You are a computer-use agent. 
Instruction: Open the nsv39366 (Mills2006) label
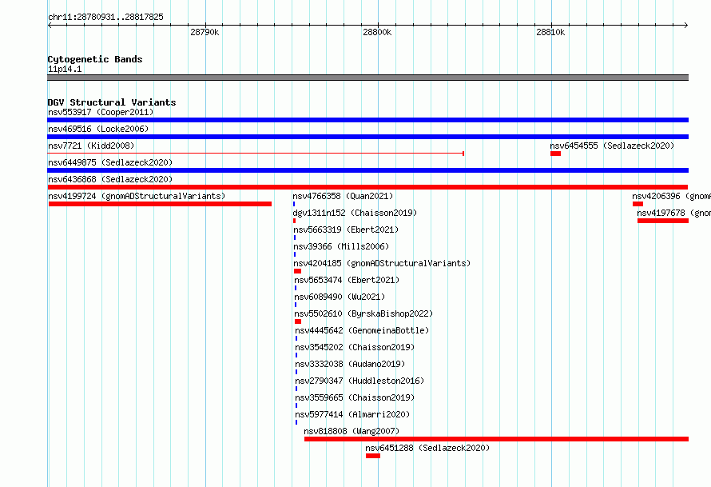(341, 246)
